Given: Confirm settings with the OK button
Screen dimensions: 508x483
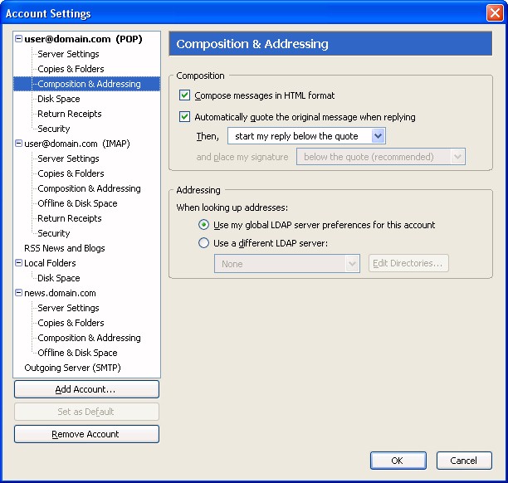Looking at the screenshot, I should 398,461.
